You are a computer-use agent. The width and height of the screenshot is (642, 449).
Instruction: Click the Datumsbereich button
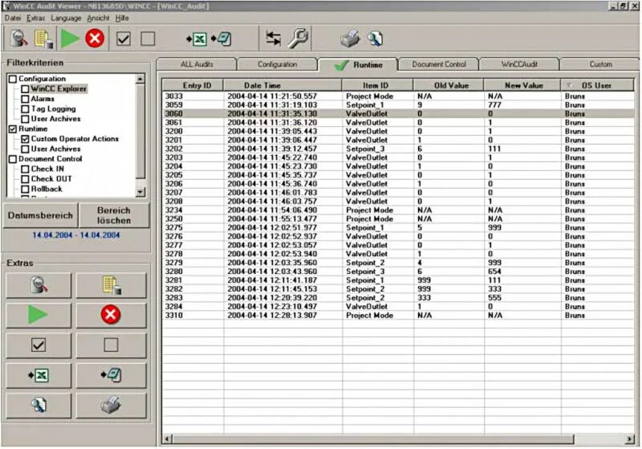pos(40,215)
